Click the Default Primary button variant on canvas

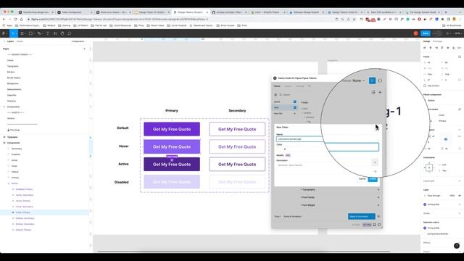tap(172, 129)
